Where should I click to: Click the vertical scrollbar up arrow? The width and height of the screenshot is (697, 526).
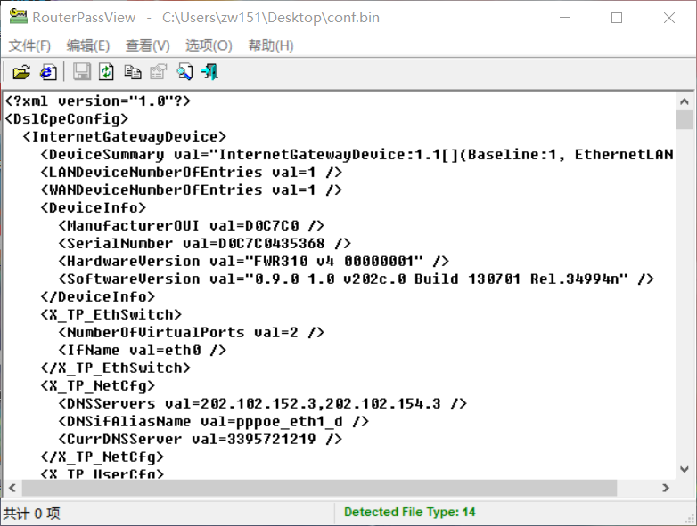(x=685, y=101)
